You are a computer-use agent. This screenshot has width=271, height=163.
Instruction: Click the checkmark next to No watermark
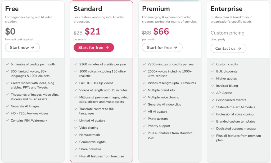tap(76, 135)
